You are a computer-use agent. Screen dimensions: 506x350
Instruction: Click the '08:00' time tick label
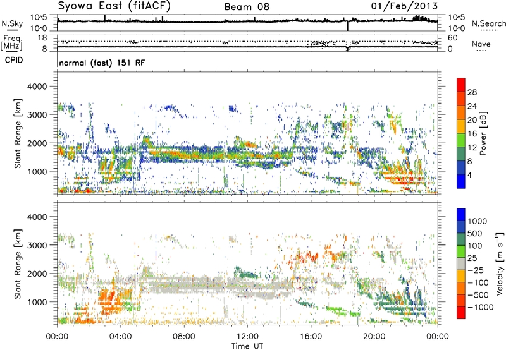click(183, 337)
